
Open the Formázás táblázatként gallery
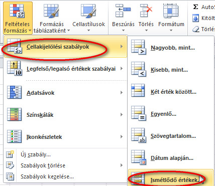[x=52, y=18]
